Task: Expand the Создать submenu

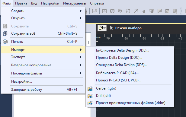Action: click(43, 11)
